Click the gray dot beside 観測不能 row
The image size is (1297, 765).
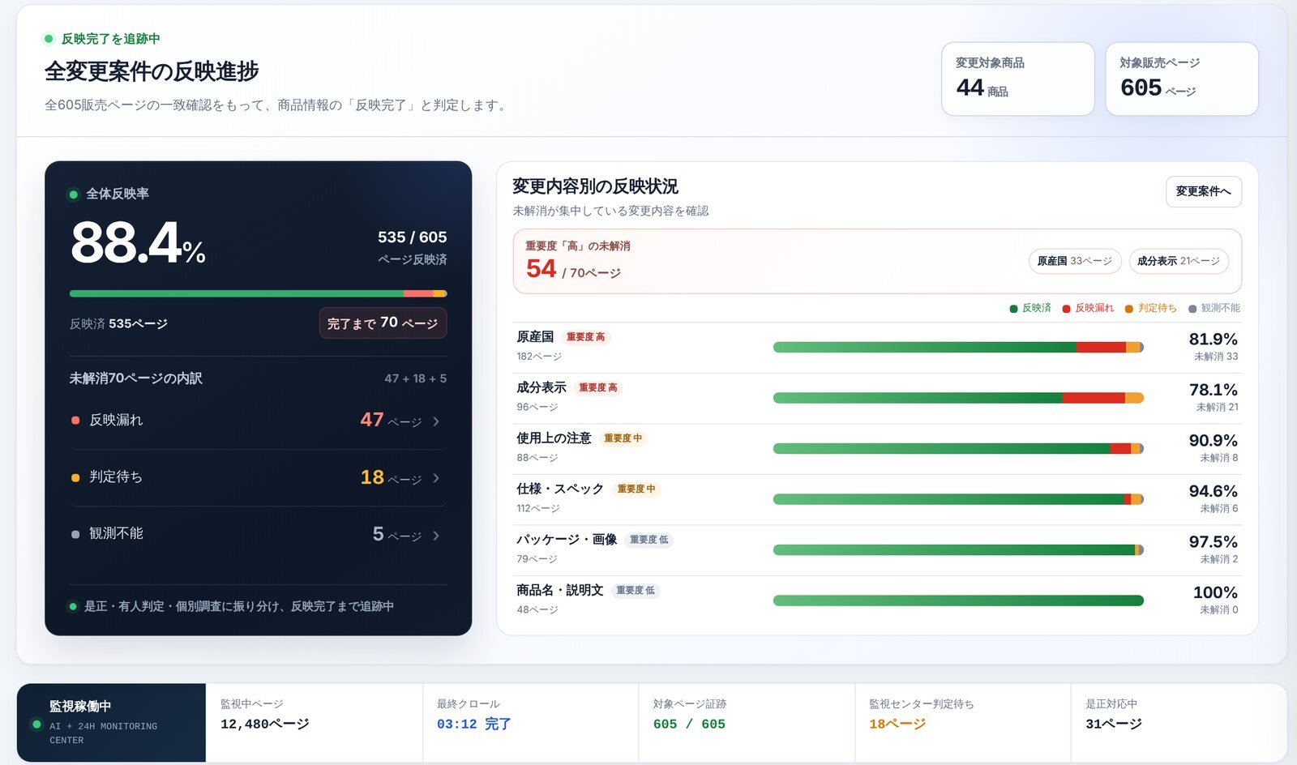click(75, 534)
